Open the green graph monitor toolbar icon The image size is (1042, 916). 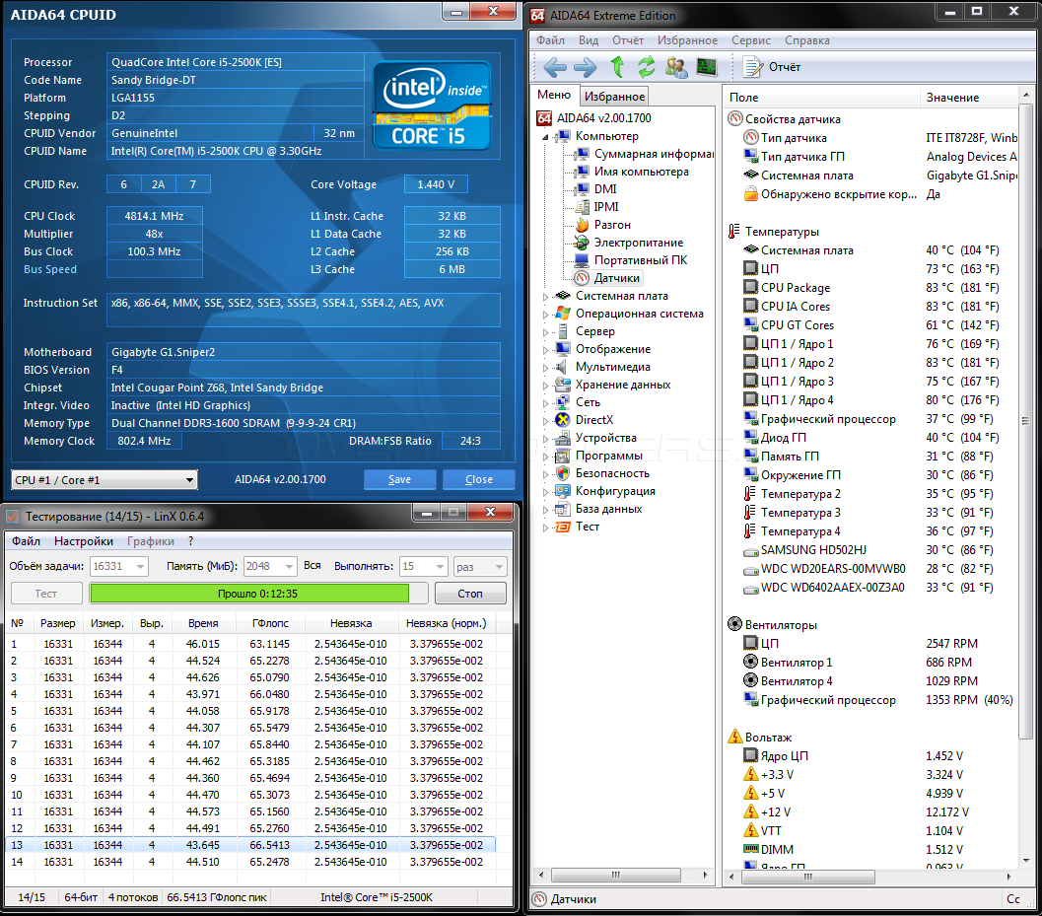click(x=707, y=67)
